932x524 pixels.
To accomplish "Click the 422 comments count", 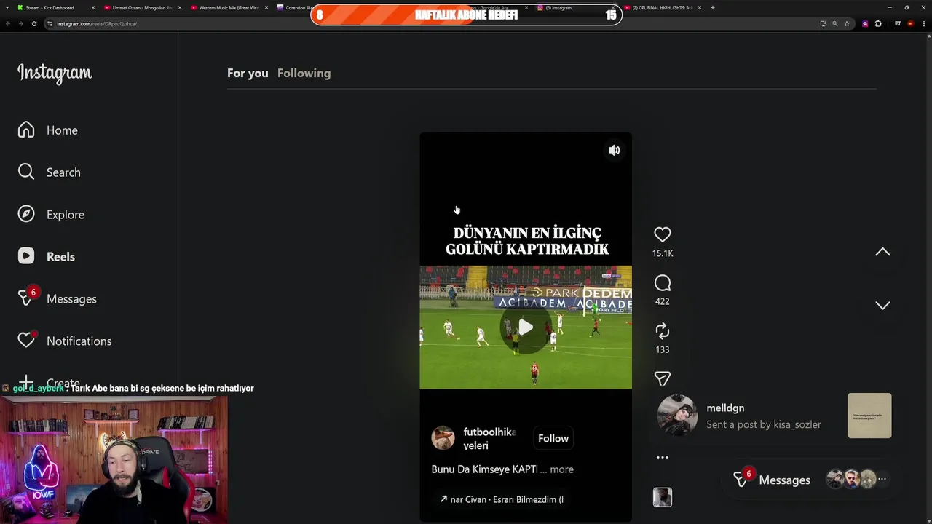I will [x=662, y=301].
